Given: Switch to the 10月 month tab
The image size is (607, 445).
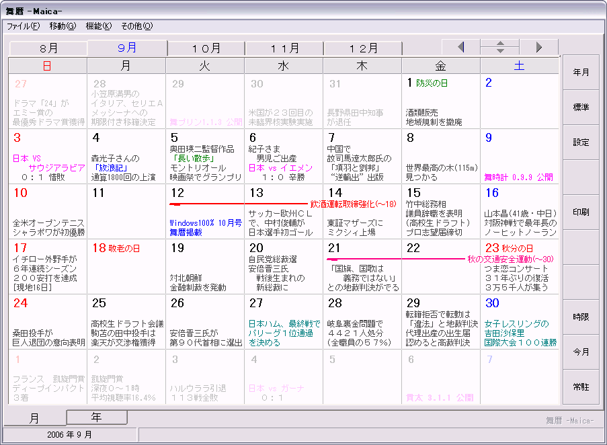Looking at the screenshot, I should (x=206, y=48).
